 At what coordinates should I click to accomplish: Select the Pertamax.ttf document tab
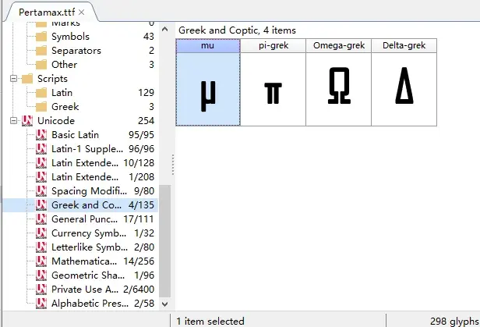[x=43, y=13]
